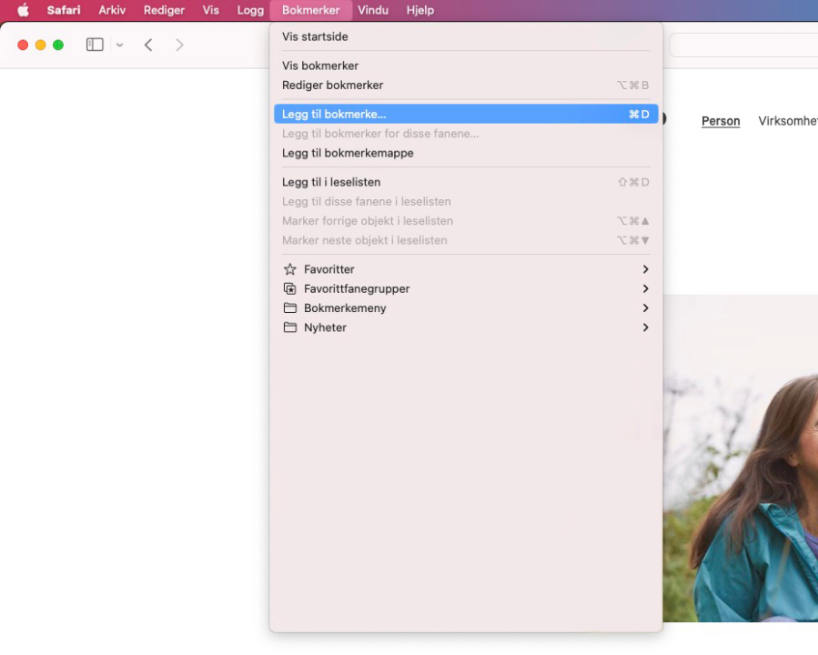Open the Safari application menu
818x655 pixels.
(64, 10)
